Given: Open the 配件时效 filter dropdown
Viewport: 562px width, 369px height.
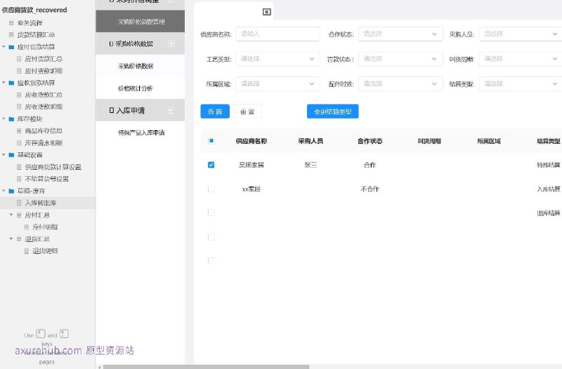Looking at the screenshot, I should point(400,83).
